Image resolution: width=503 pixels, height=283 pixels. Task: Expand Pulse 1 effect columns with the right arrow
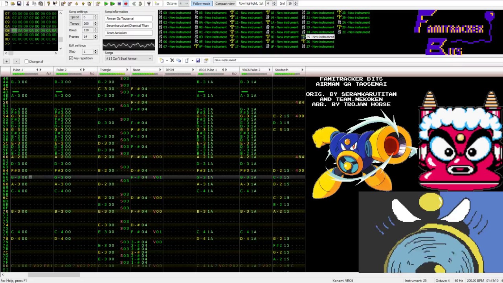(40, 70)
